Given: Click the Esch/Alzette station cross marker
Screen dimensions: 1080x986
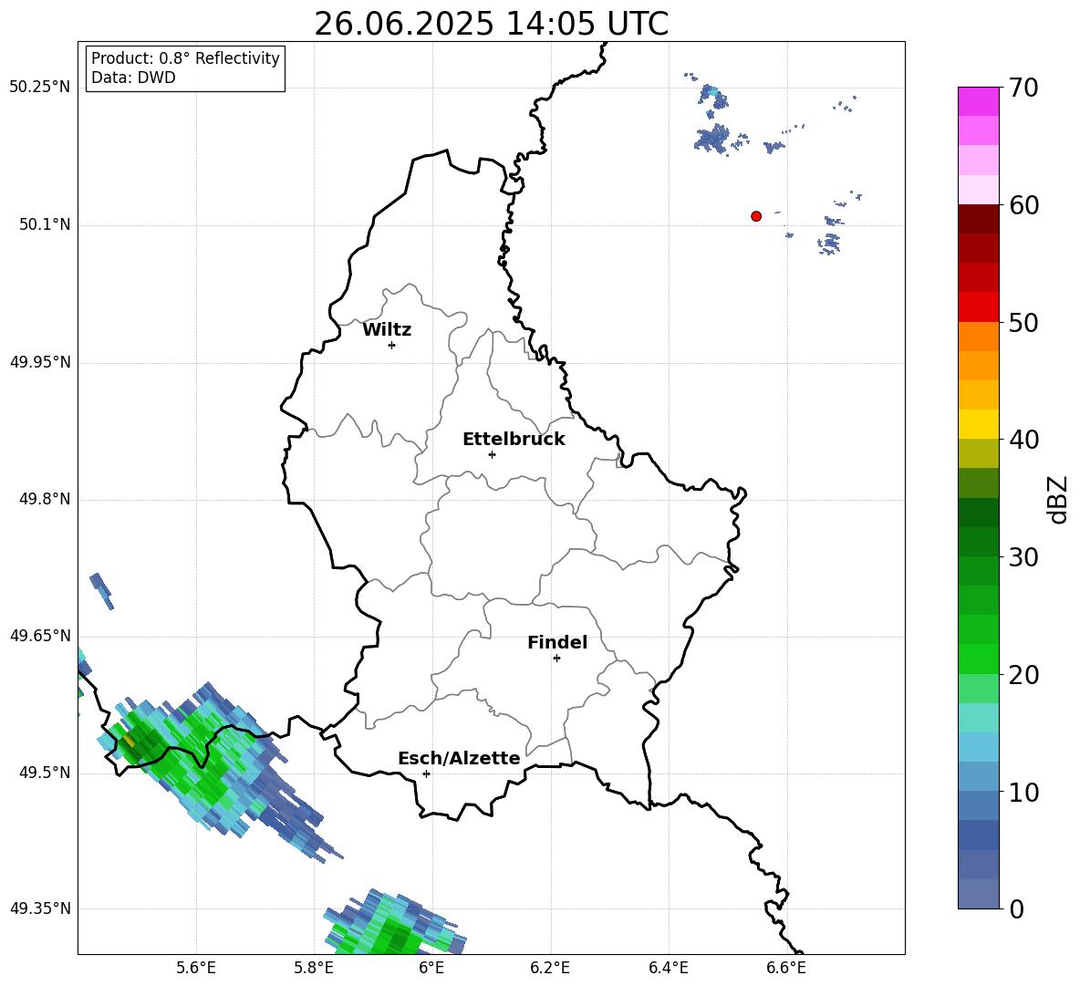Looking at the screenshot, I should [x=426, y=773].
